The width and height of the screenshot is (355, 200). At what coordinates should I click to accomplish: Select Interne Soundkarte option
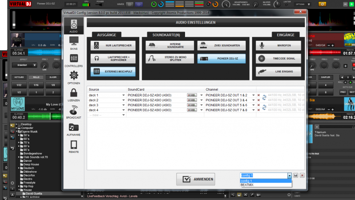pyautogui.click(x=170, y=46)
